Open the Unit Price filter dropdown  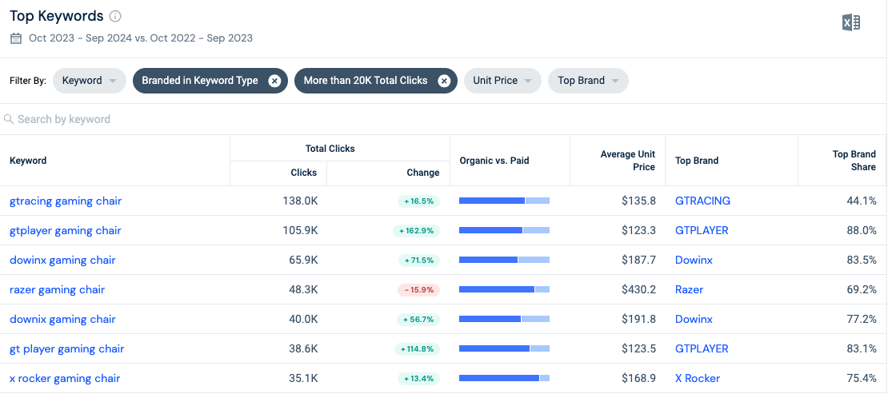(502, 81)
